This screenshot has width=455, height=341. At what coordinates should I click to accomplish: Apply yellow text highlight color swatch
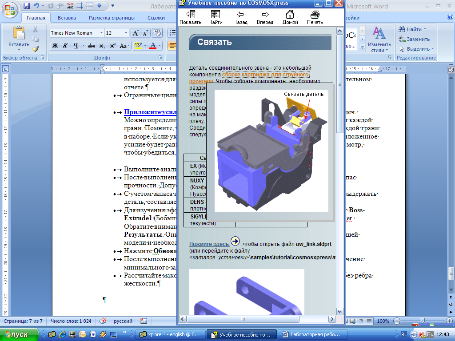138,46
